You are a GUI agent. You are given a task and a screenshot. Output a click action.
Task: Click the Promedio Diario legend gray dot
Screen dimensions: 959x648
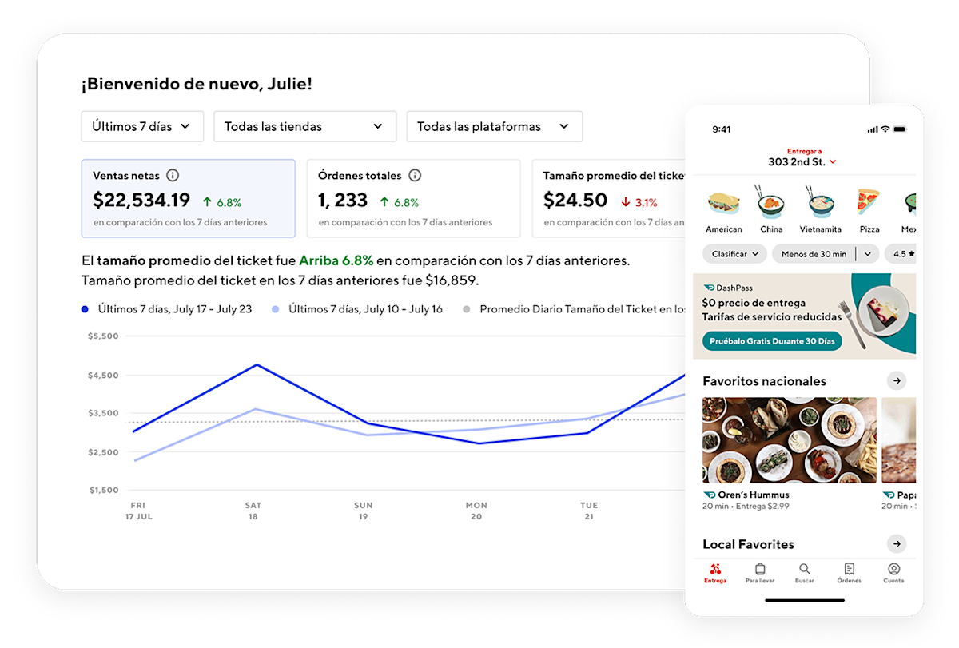(x=467, y=309)
